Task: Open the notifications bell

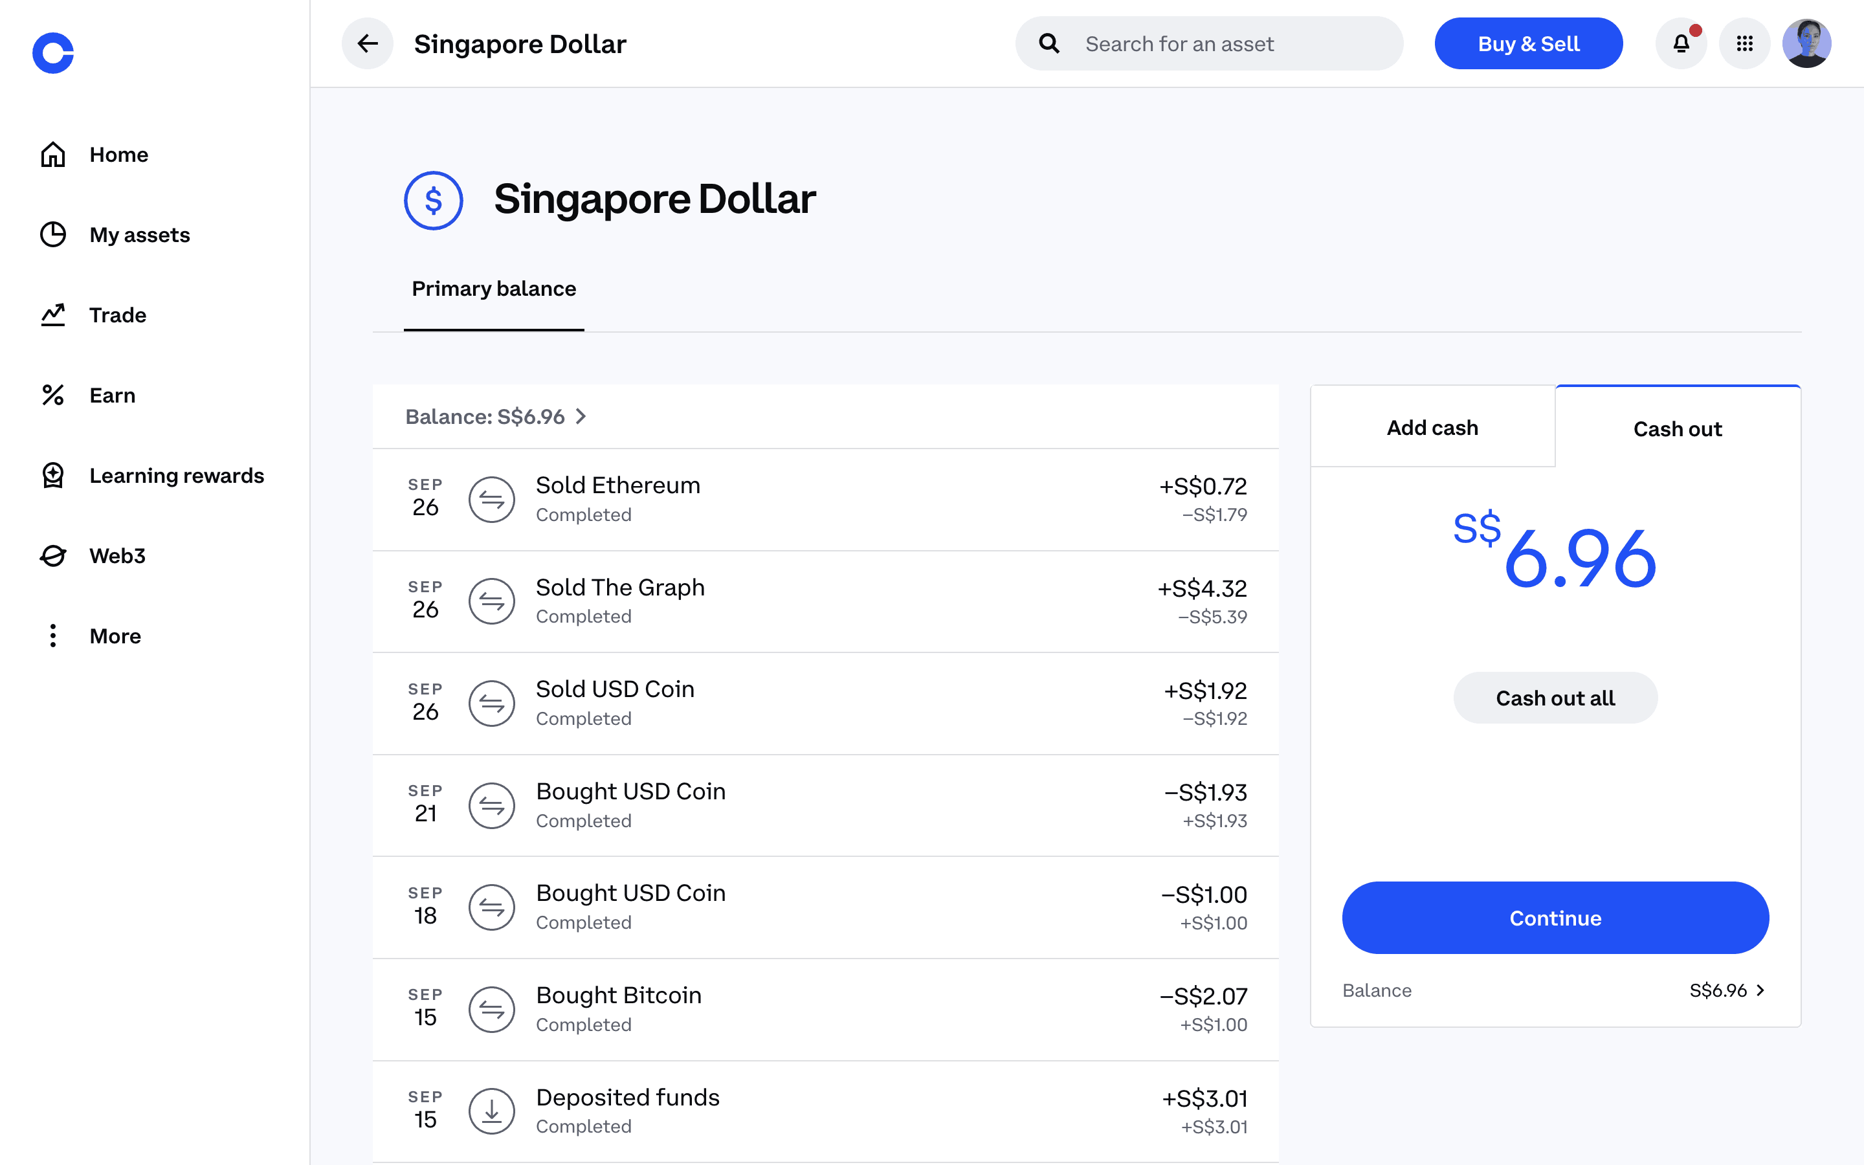Action: coord(1681,44)
